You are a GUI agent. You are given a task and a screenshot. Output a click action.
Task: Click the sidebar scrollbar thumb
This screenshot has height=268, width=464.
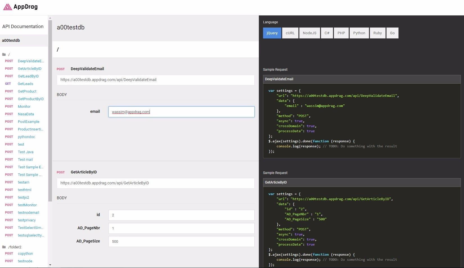(x=50, y=111)
